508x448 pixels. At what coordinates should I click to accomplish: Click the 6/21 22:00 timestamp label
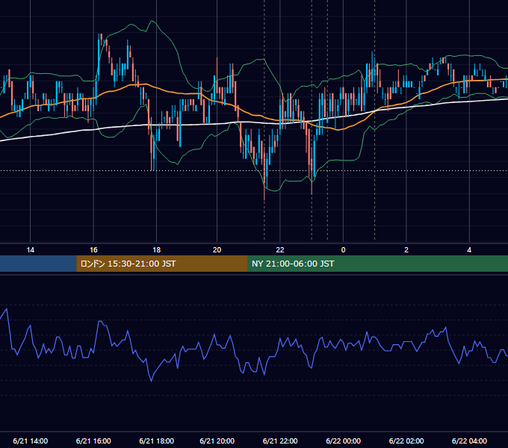[x=280, y=441]
